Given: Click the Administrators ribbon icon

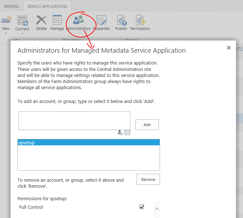Looking at the screenshot, I should [78, 20].
